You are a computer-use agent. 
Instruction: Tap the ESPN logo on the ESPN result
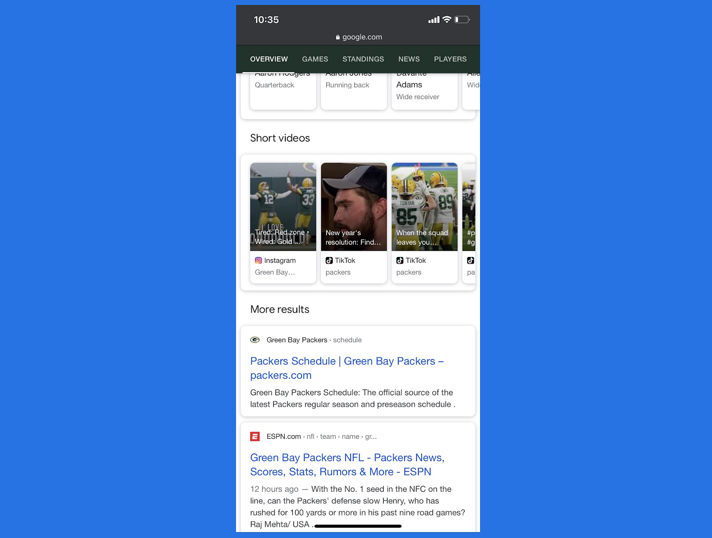[x=255, y=436]
